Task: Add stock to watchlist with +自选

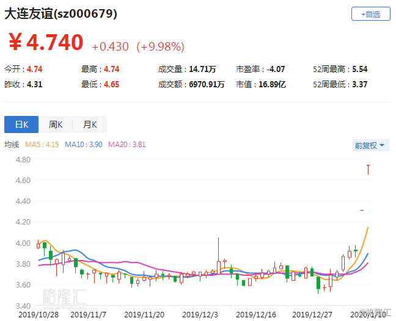Action: point(370,14)
